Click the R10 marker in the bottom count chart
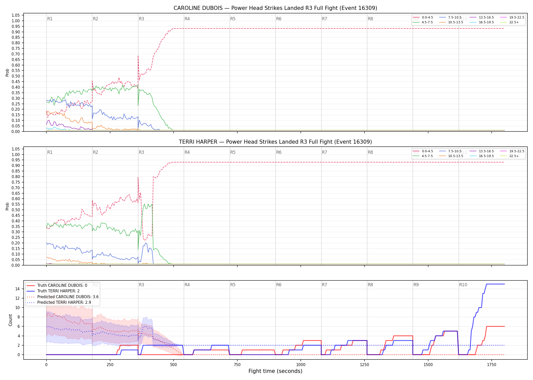 coord(463,285)
